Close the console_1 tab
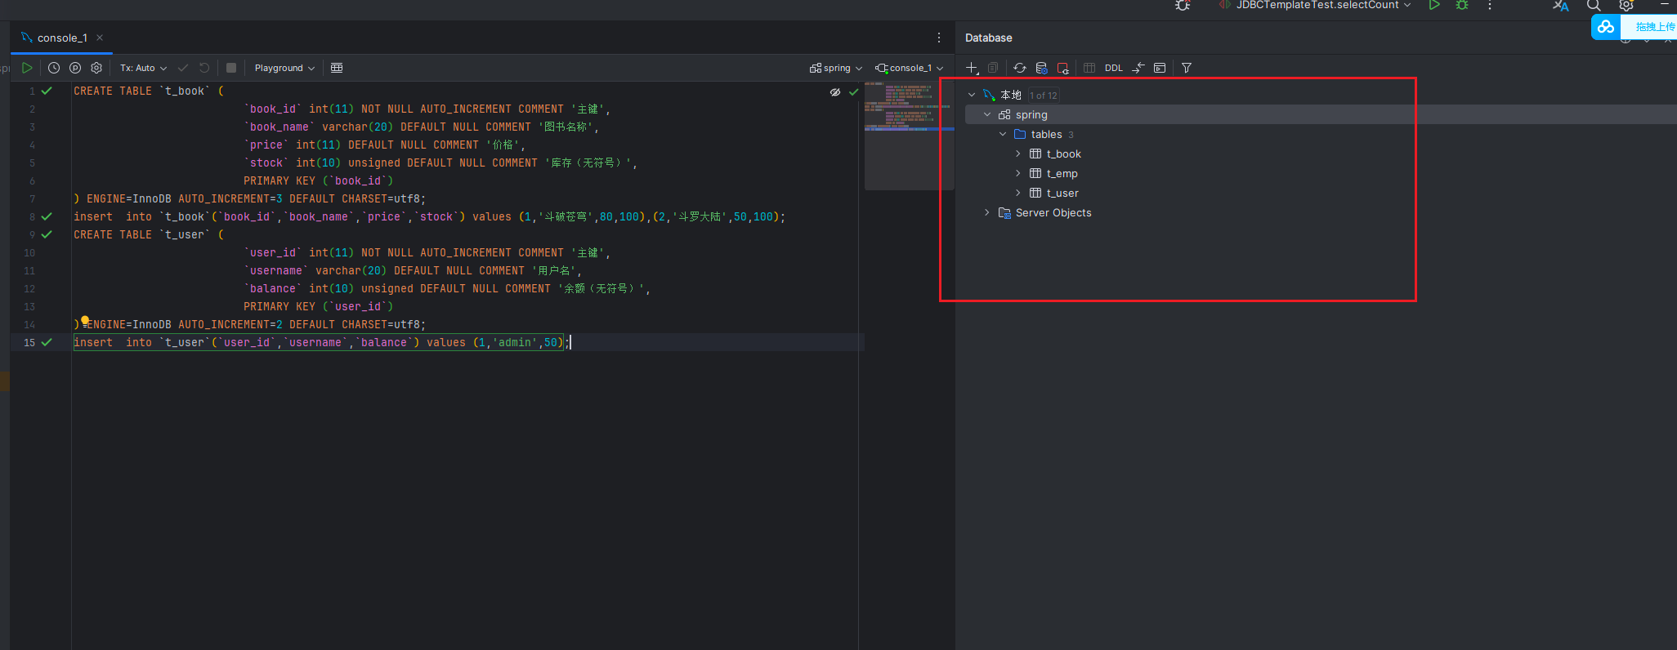The image size is (1677, 650). 100,38
